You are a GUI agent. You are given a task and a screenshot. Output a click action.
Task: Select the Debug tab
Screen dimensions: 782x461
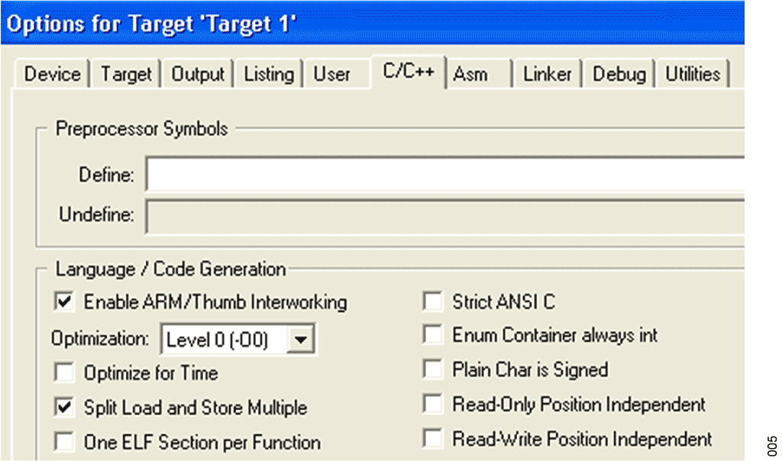(619, 74)
